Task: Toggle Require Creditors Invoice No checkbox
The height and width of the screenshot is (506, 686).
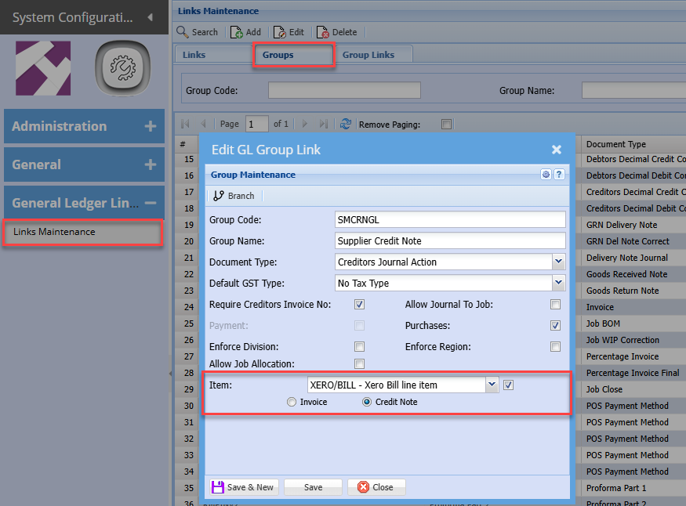Action: point(359,304)
